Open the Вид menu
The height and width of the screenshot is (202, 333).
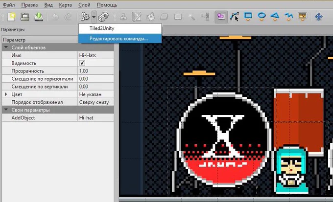pyautogui.click(x=48, y=5)
